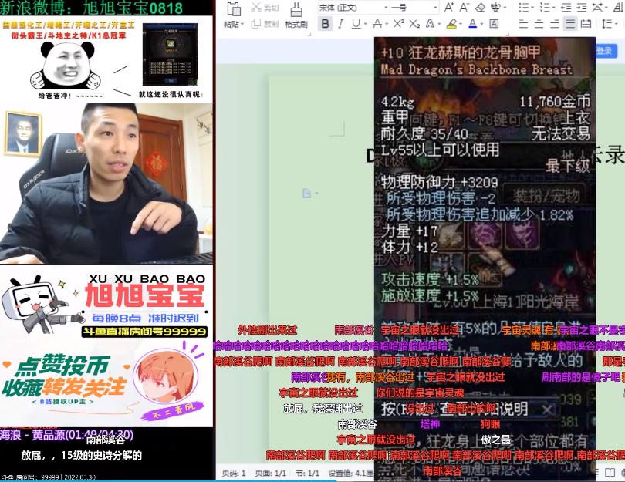Screen dimensions: 625x482
Task: Click the Cut (剪切) icon
Action: click(x=263, y=8)
